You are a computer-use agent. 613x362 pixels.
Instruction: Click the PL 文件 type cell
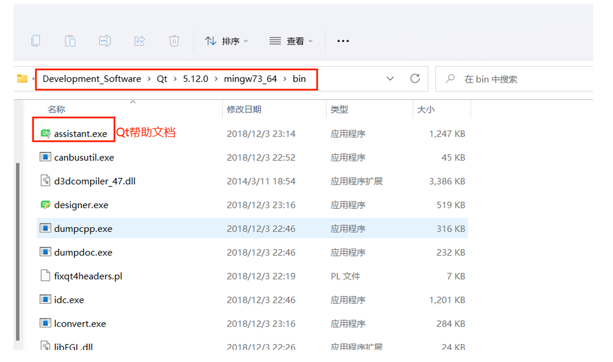(345, 276)
